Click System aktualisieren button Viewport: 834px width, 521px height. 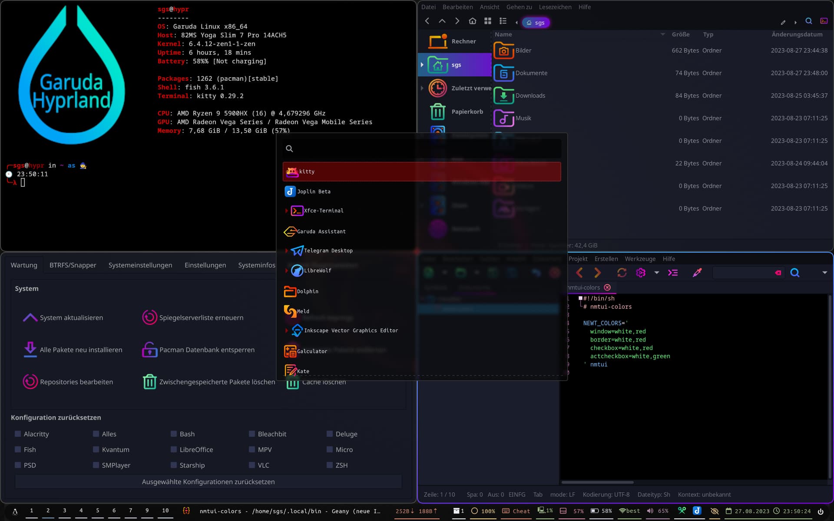pos(63,318)
